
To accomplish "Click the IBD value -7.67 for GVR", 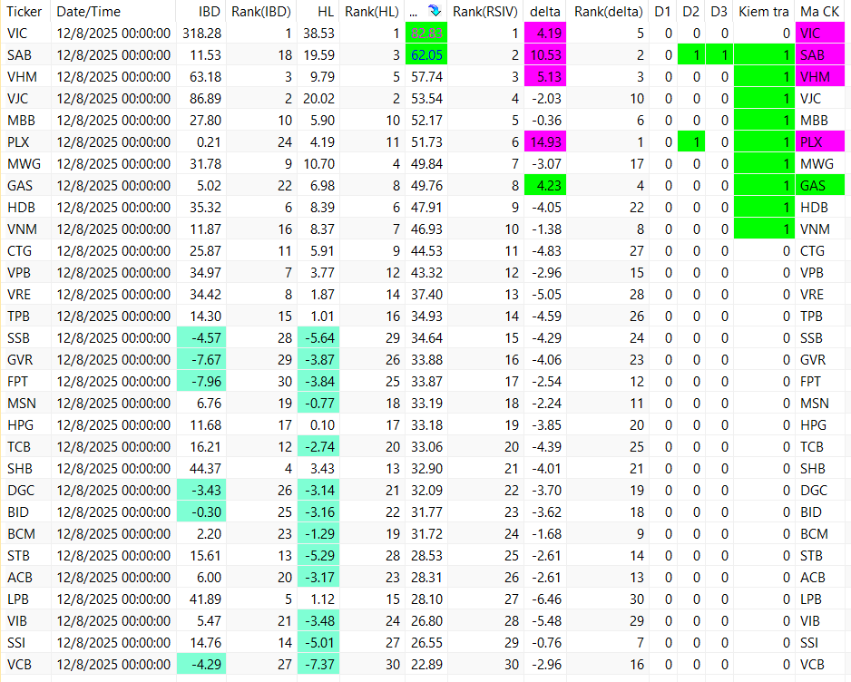I will click(x=201, y=360).
